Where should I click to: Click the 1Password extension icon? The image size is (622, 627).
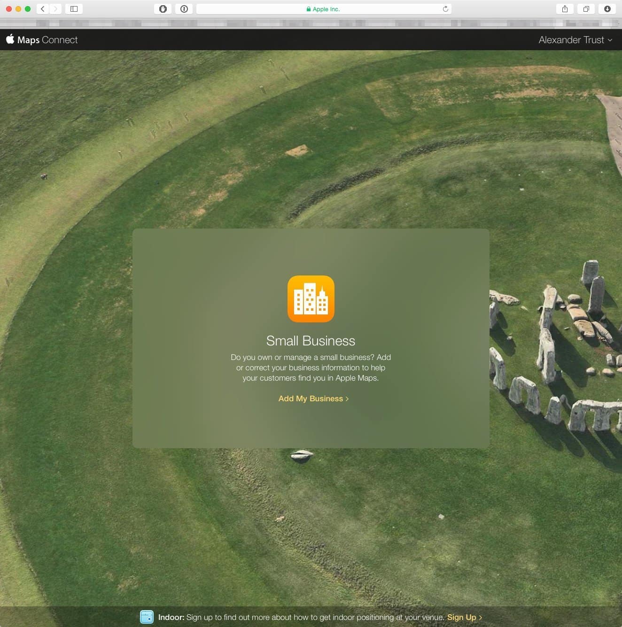point(184,9)
